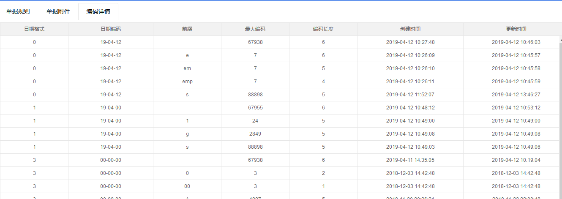Select update time 2019-04-12 13:46:27
562x199 pixels.
pos(516,95)
